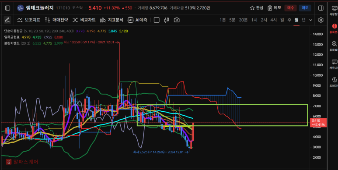Click the square layout icon
This screenshot has height=170, width=338.
click(157, 20)
